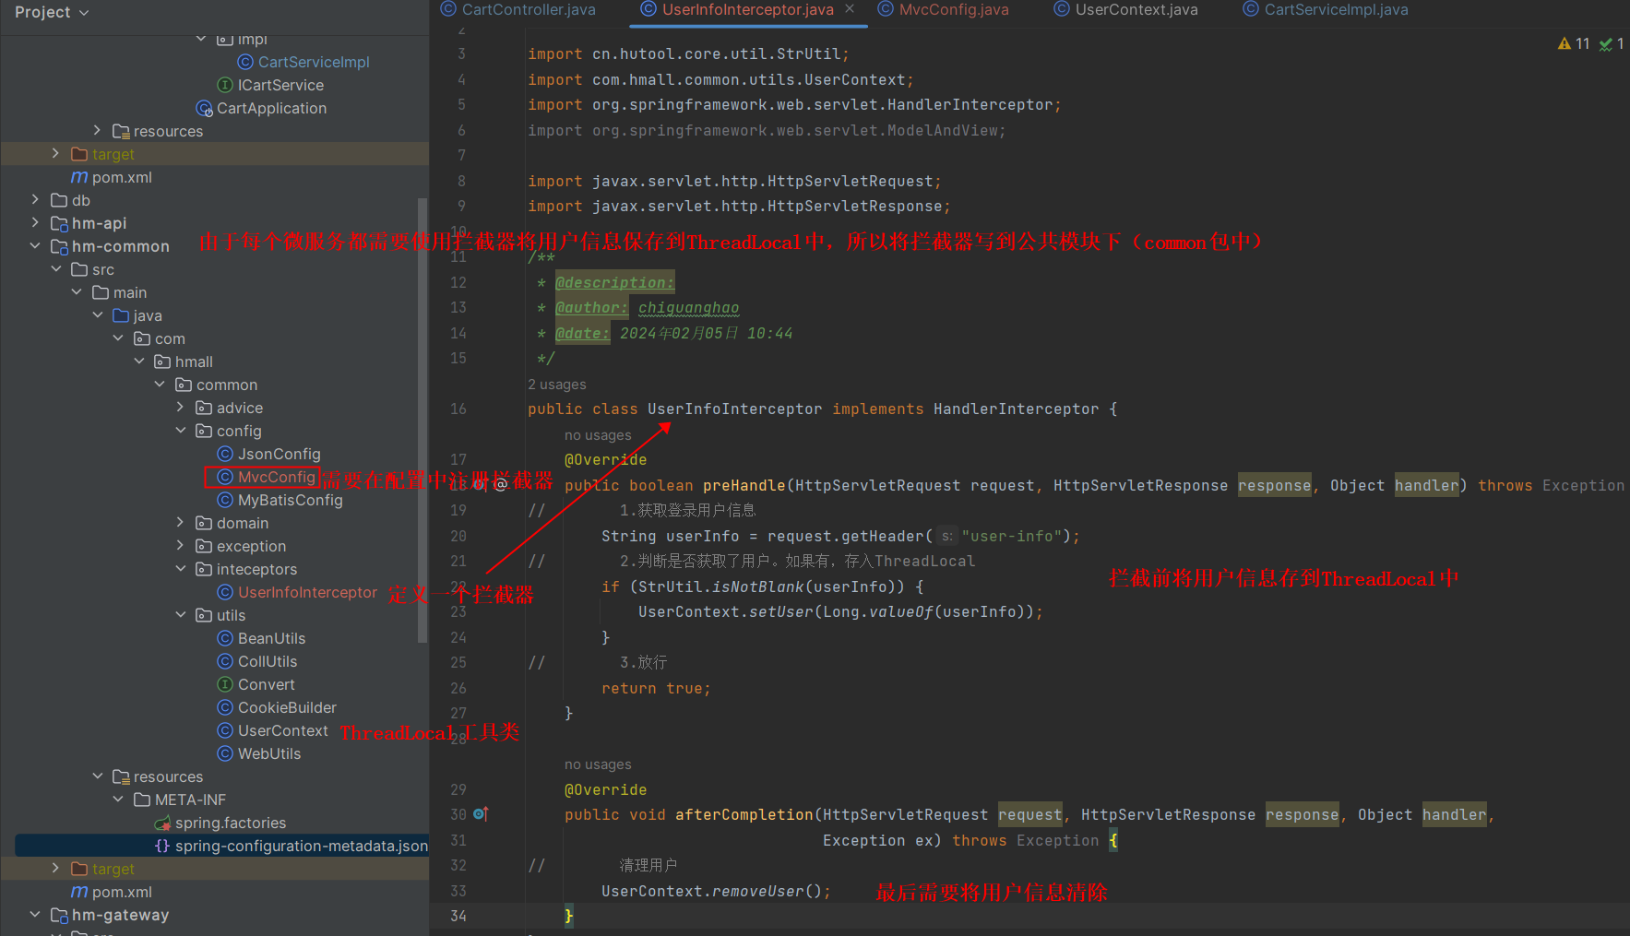This screenshot has width=1630, height=936.
Task: Expand the domain package
Action: point(181,523)
